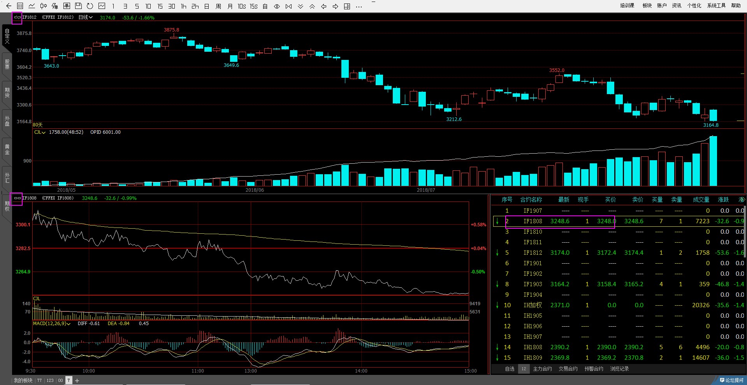
Task: Open the 培训课 menu
Action: 627,5
